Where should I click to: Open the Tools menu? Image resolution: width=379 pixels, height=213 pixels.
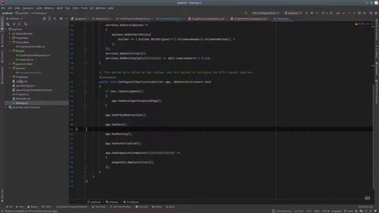pos(84,8)
